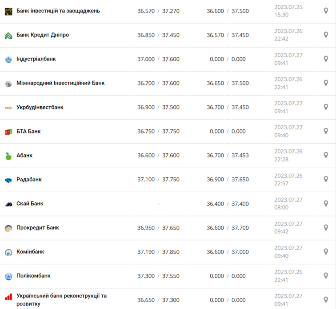Click location pin in Укрбудінвестбанк row
336x309 pixels.
326,107
